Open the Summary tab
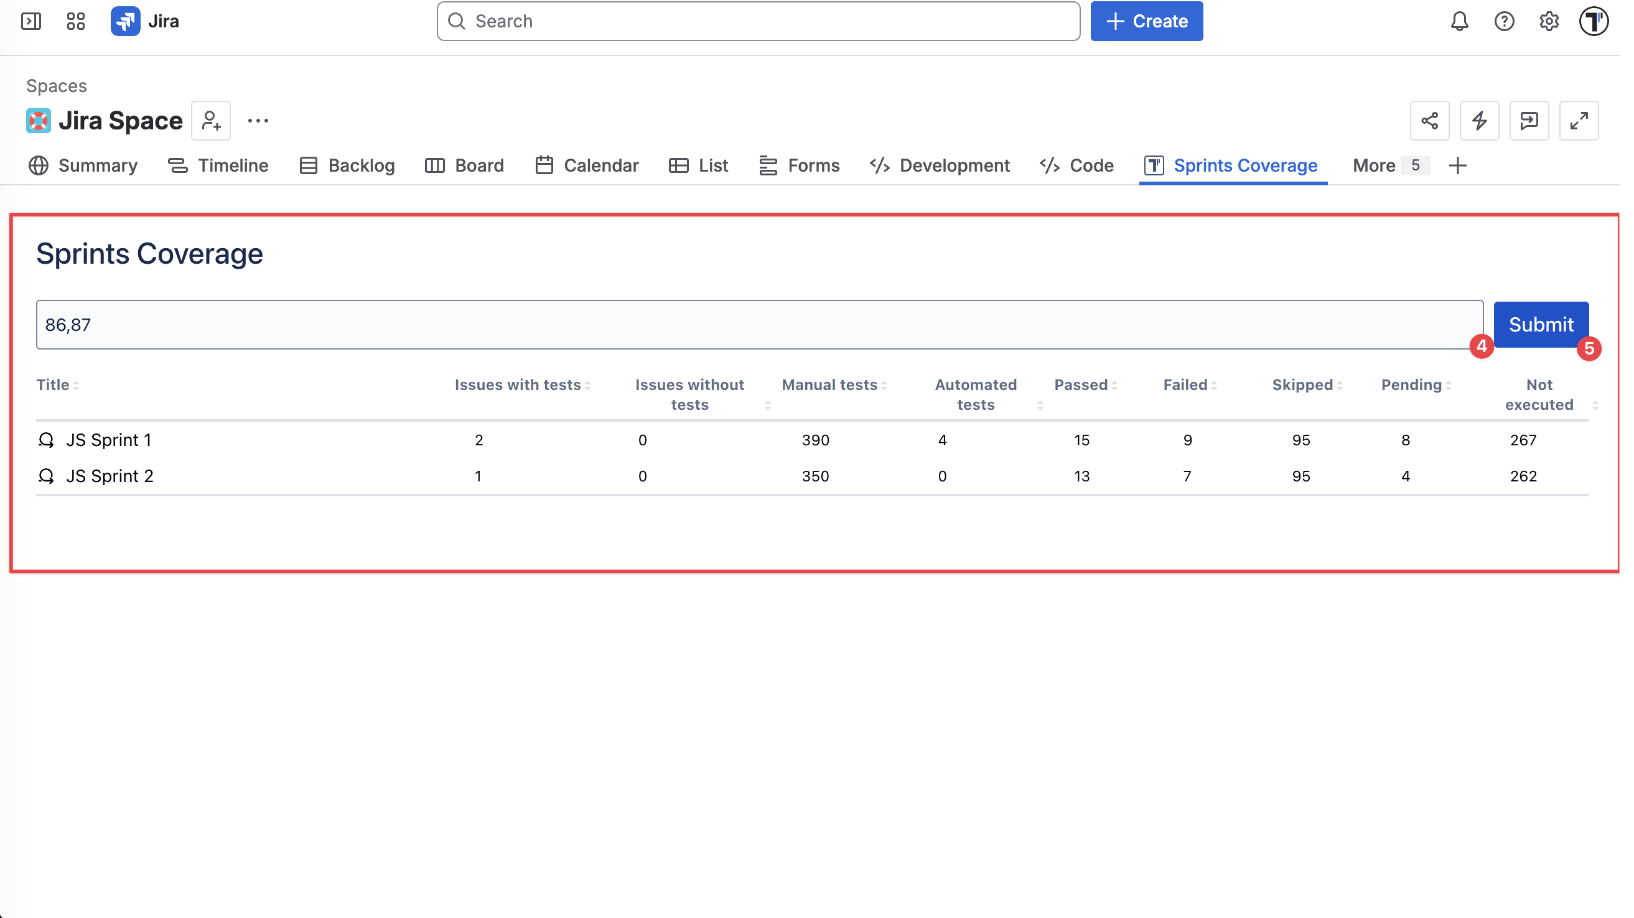 coord(83,165)
